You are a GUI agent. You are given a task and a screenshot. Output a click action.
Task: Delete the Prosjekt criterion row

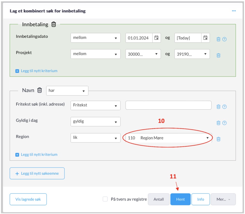(218, 55)
